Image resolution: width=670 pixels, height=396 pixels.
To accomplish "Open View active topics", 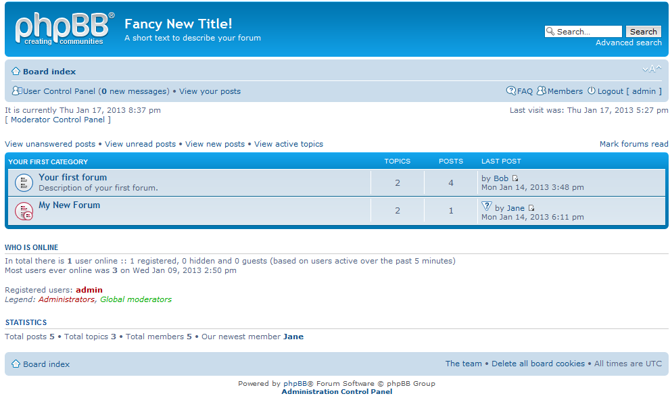I will (x=289, y=144).
